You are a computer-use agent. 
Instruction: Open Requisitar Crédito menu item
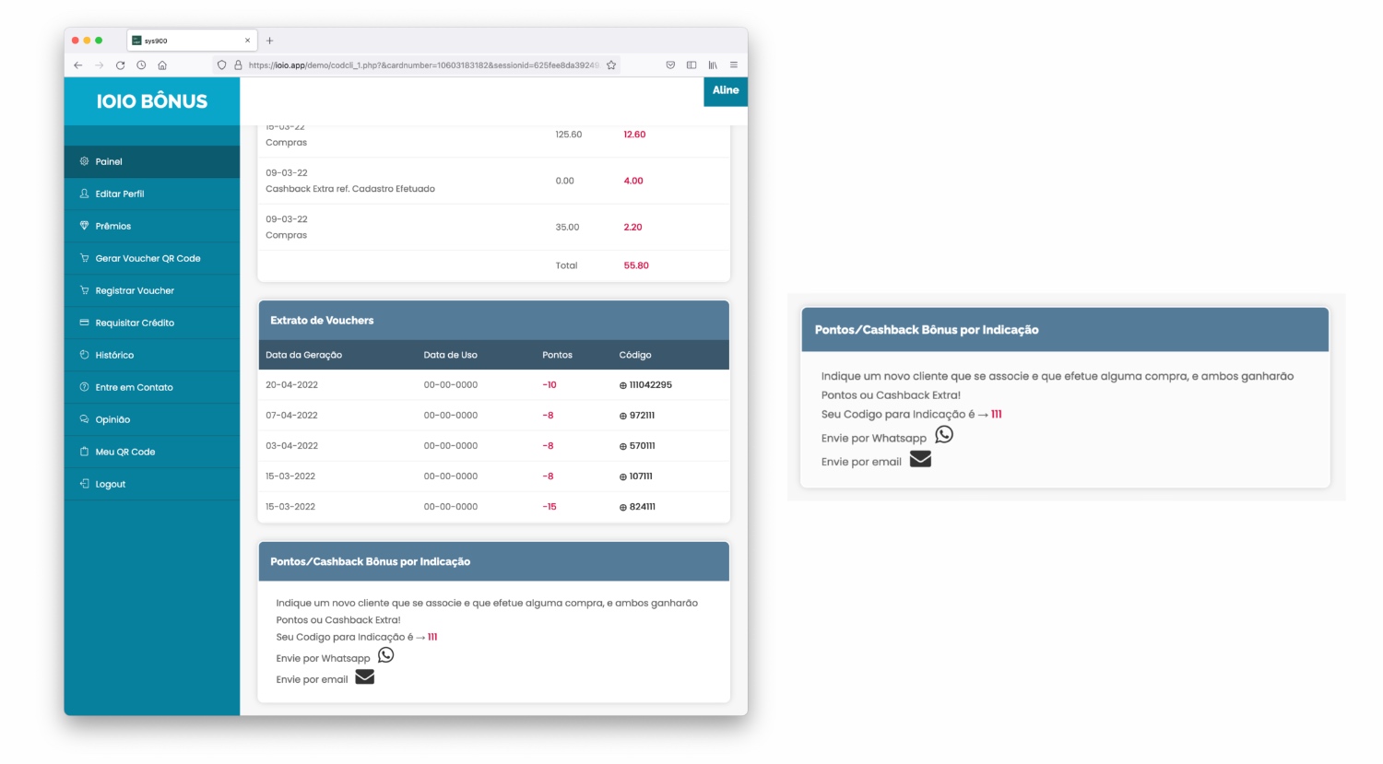click(x=135, y=323)
